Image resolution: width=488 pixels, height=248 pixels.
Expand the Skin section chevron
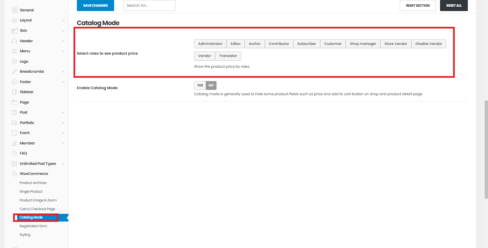coord(63,31)
